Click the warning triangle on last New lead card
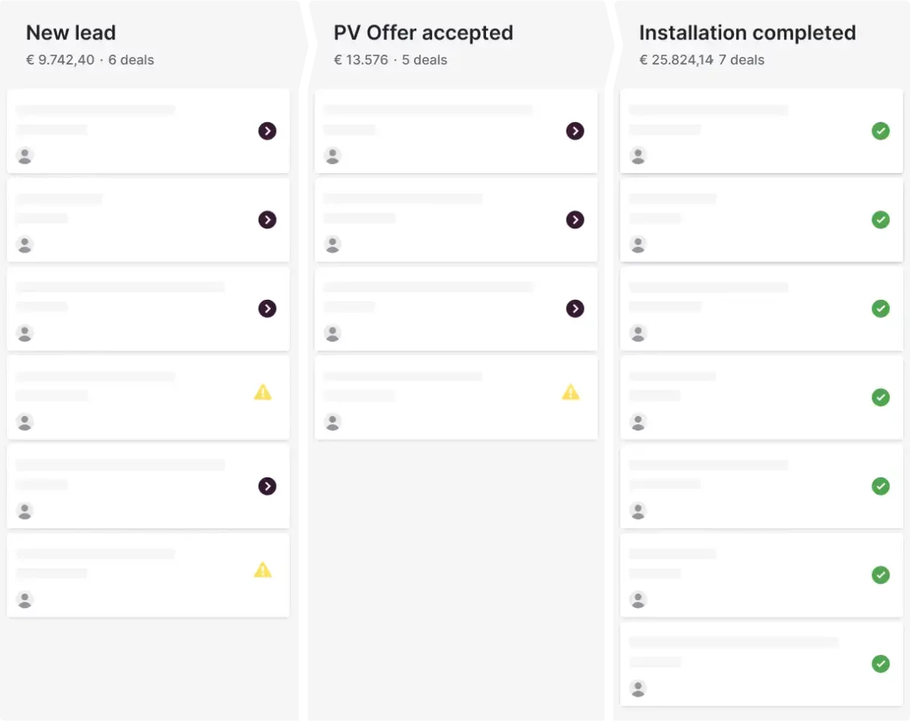The height and width of the screenshot is (721, 910). 262,570
